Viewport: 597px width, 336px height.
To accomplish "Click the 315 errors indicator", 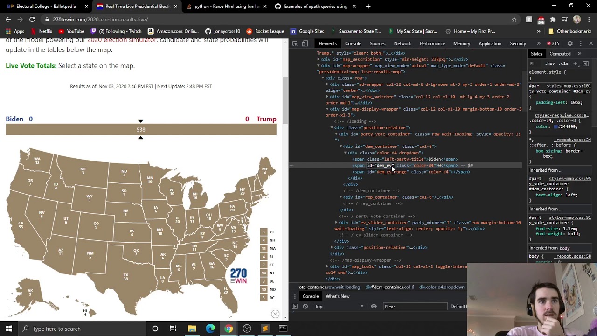I will 552,43.
